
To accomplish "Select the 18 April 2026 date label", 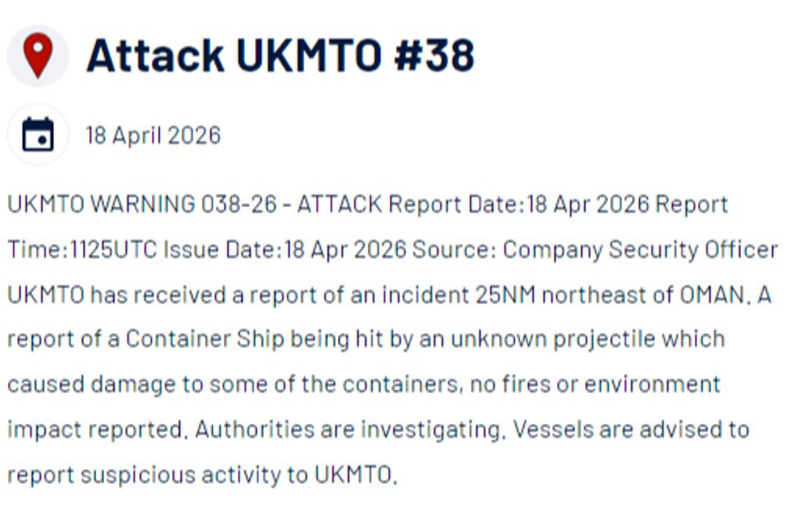I will tap(153, 135).
